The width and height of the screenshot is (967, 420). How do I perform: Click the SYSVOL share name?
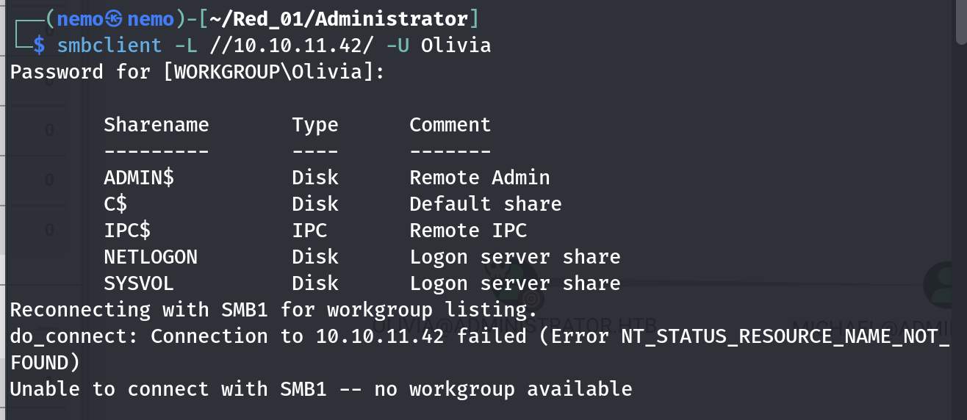139,283
